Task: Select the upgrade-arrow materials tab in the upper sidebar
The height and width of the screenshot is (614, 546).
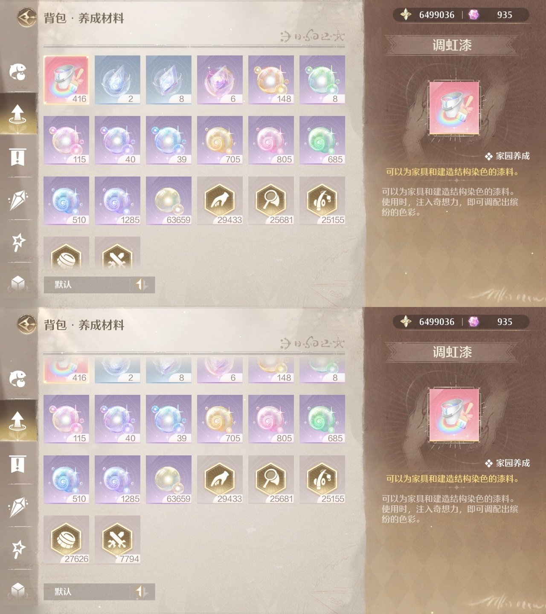Action: pyautogui.click(x=18, y=114)
